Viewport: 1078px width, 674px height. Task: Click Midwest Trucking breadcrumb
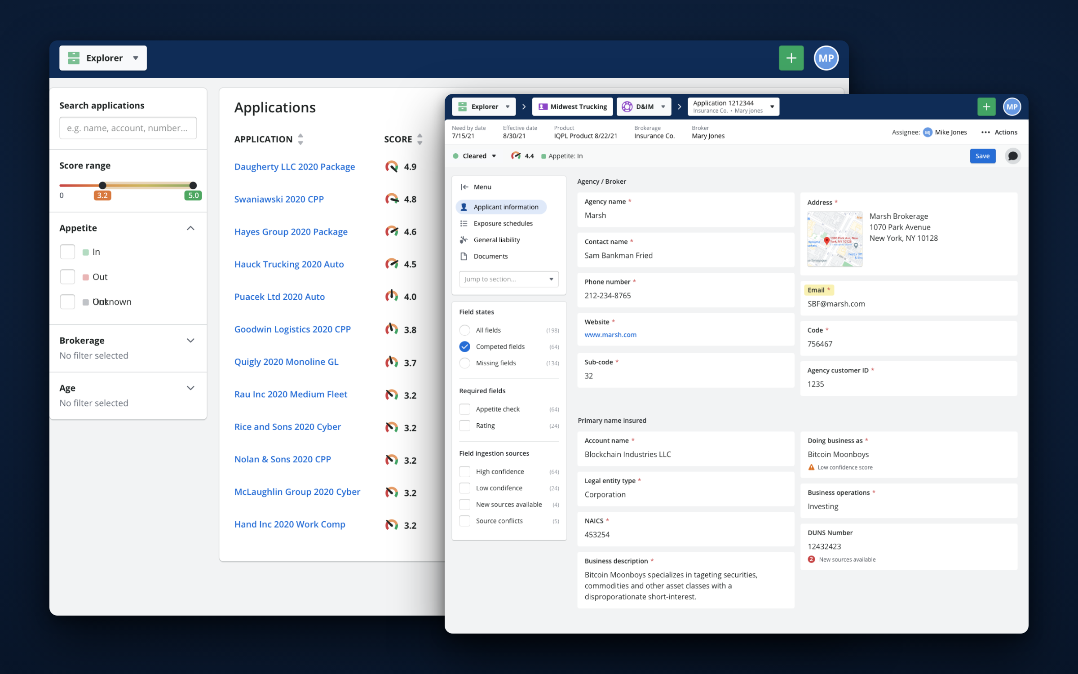[x=572, y=106]
